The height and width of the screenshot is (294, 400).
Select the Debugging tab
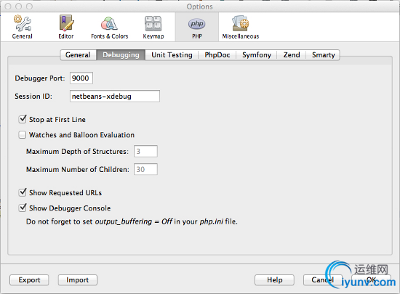coord(121,55)
